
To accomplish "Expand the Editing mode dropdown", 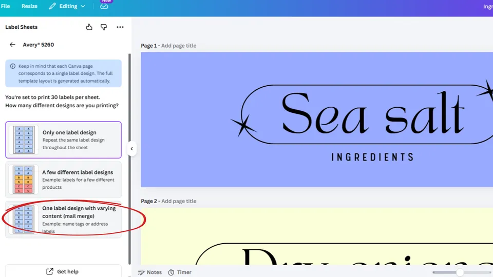I will [67, 6].
